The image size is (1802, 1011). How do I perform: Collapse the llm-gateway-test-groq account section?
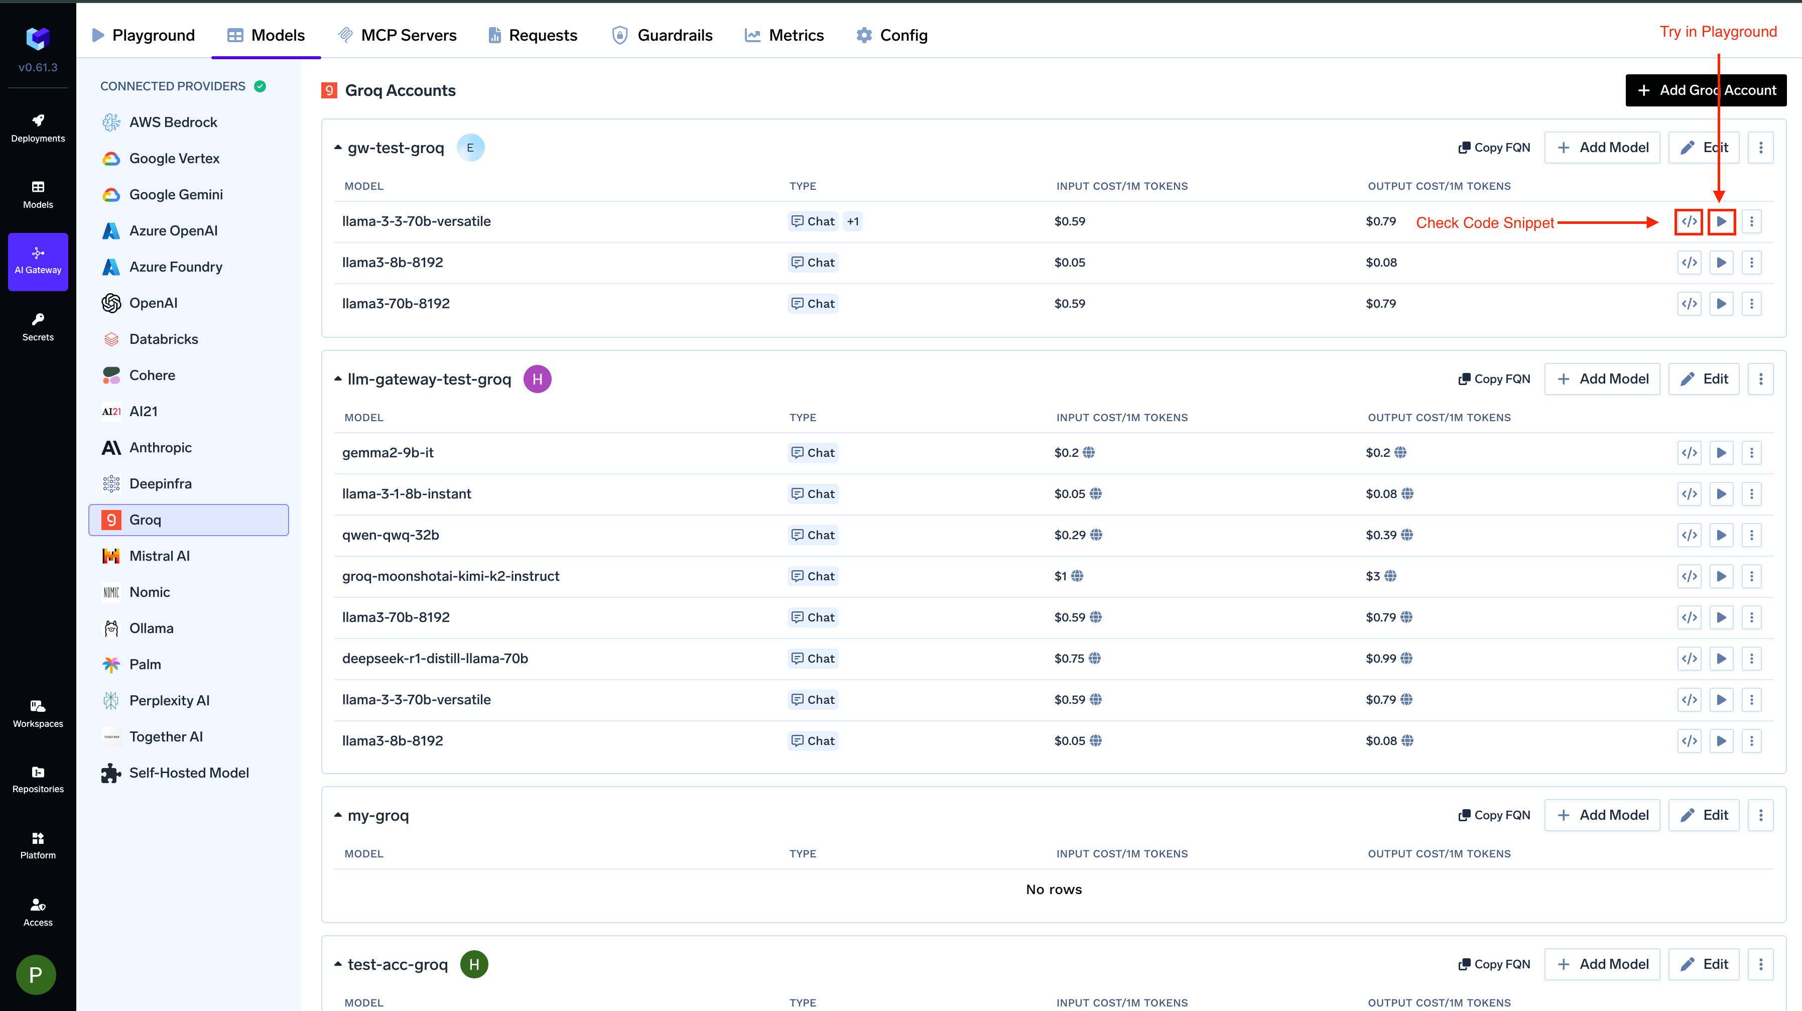pyautogui.click(x=338, y=379)
